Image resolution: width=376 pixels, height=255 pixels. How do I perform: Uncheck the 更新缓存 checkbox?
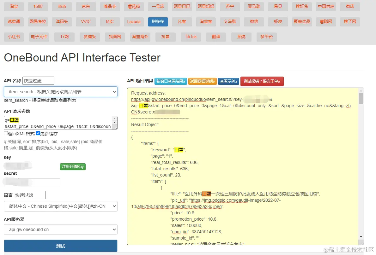(38, 133)
